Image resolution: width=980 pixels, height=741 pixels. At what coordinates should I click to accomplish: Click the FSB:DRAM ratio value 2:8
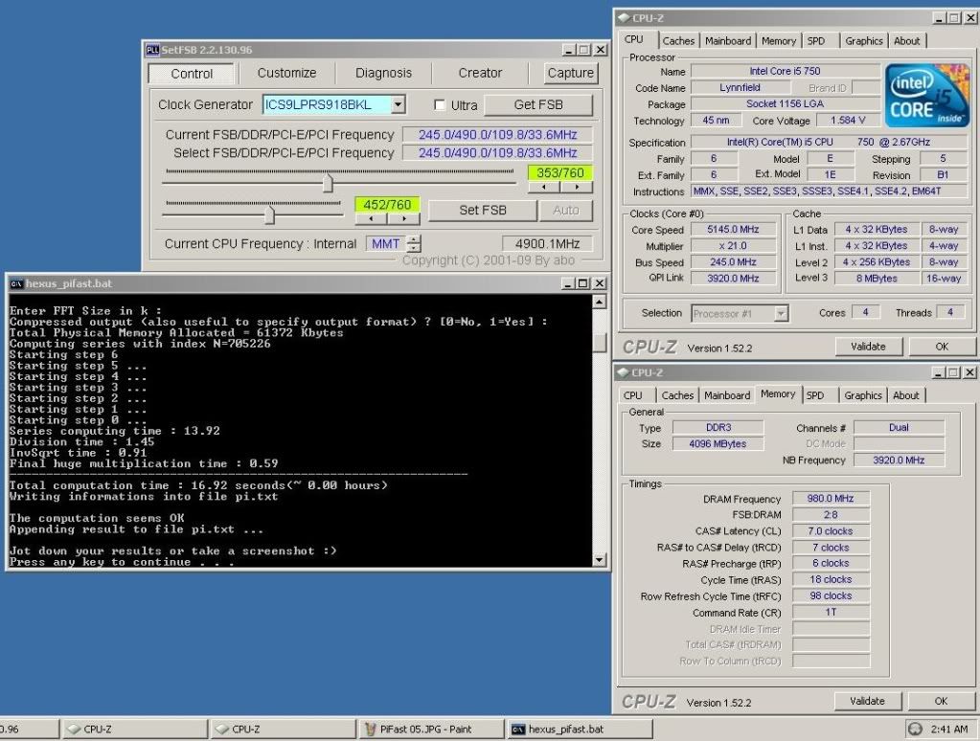tap(831, 514)
